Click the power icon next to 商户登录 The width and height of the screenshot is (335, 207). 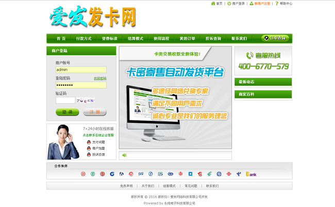(229, 4)
